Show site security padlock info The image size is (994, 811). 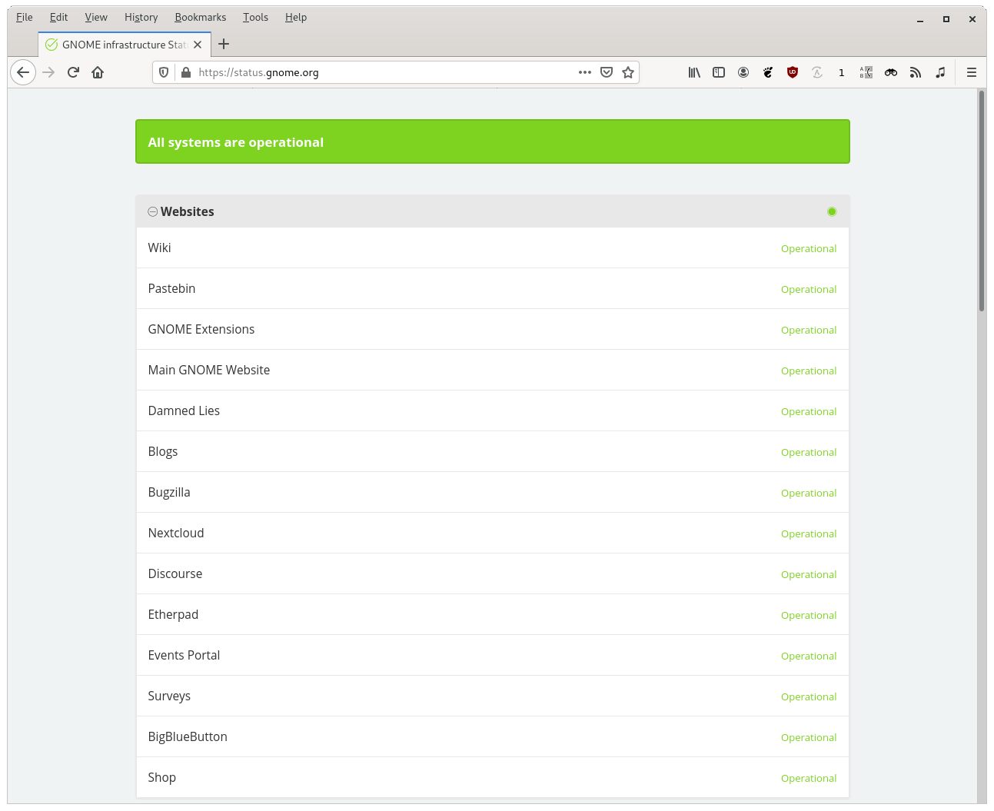click(x=185, y=72)
